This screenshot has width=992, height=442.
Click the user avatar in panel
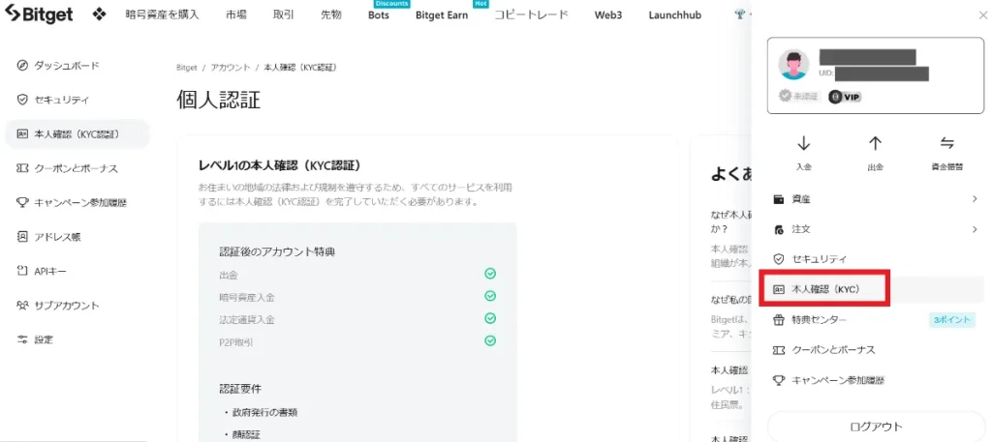794,65
